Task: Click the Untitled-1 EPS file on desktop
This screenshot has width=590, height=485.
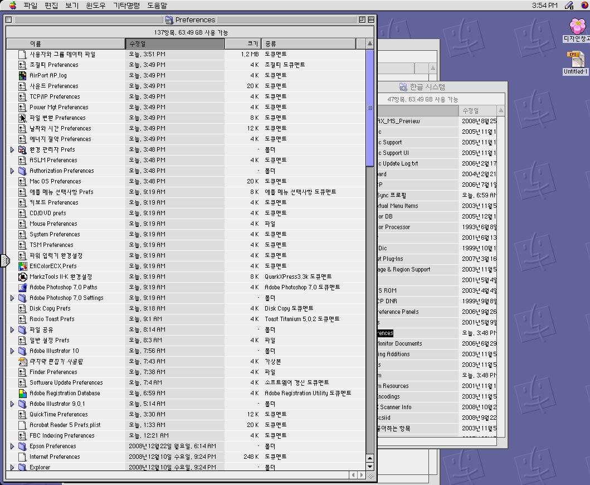Action: [575, 60]
